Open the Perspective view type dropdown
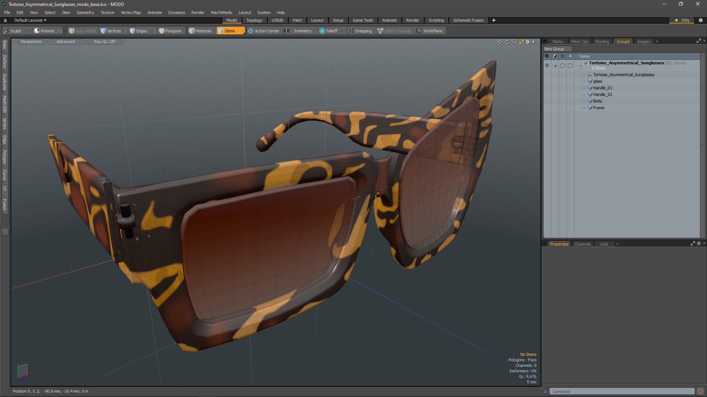Screen dimensions: 707x397 click(31, 42)
